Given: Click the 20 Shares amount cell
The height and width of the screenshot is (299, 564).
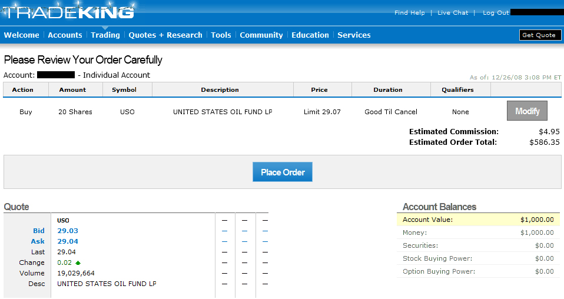Looking at the screenshot, I should pyautogui.click(x=75, y=112).
